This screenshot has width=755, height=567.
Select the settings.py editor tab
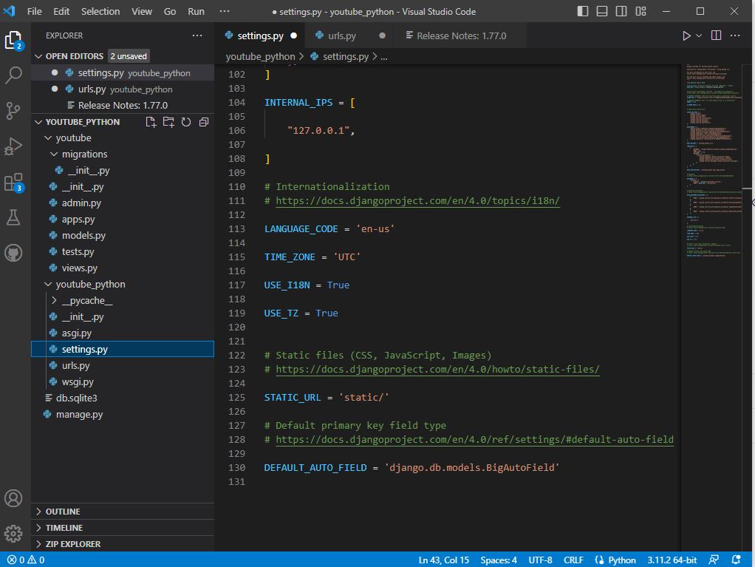point(261,35)
